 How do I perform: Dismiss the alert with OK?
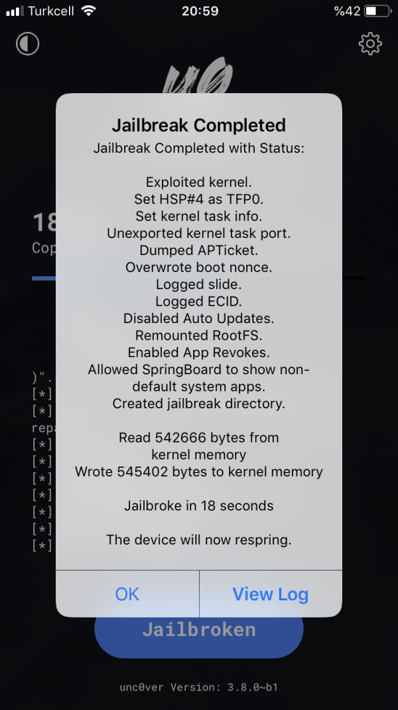(x=127, y=594)
